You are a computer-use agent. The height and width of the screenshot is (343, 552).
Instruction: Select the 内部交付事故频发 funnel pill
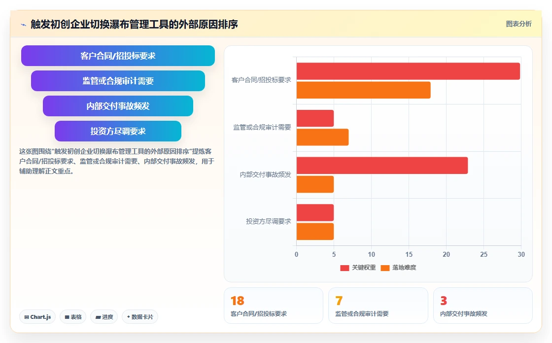118,106
